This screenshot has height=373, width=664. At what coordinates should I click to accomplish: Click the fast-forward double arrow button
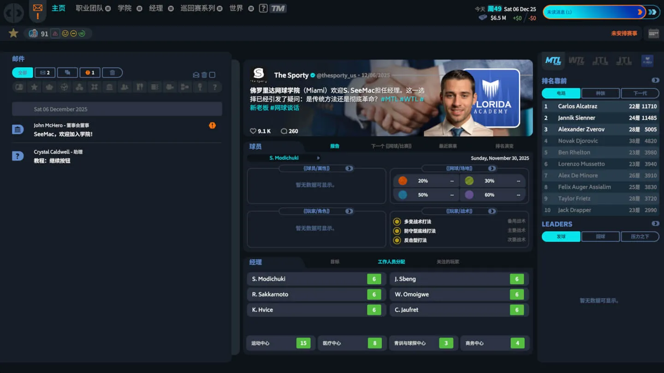coord(652,12)
